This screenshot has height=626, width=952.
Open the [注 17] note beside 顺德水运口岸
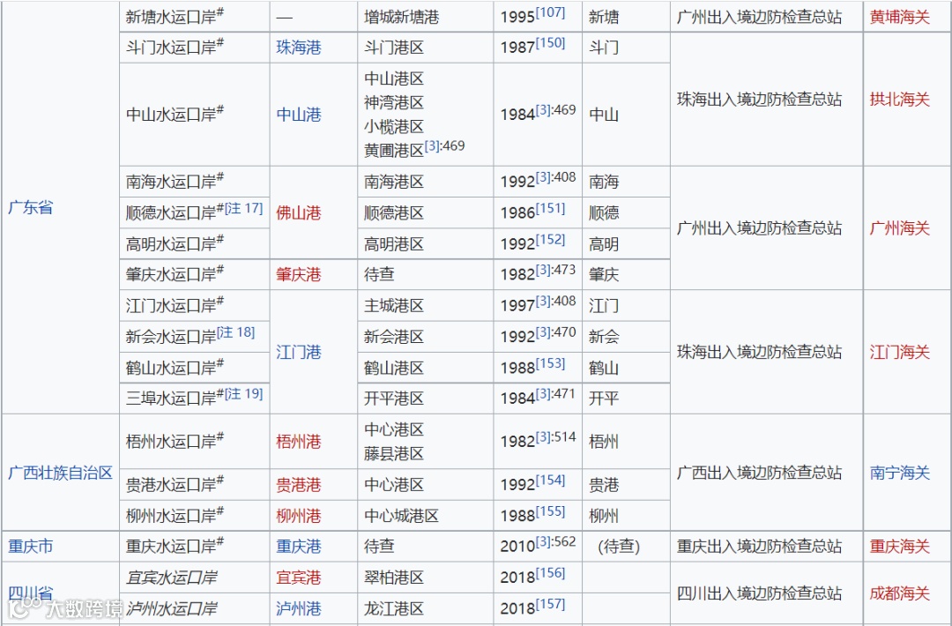click(244, 207)
